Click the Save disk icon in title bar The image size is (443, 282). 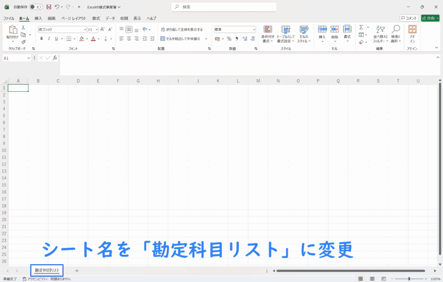coord(48,7)
